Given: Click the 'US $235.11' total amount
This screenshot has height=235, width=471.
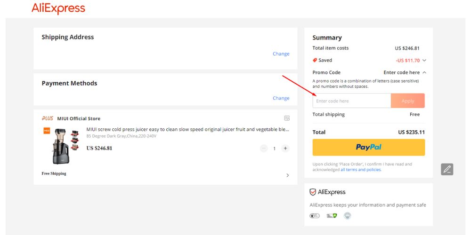Looking at the screenshot, I should tap(412, 132).
